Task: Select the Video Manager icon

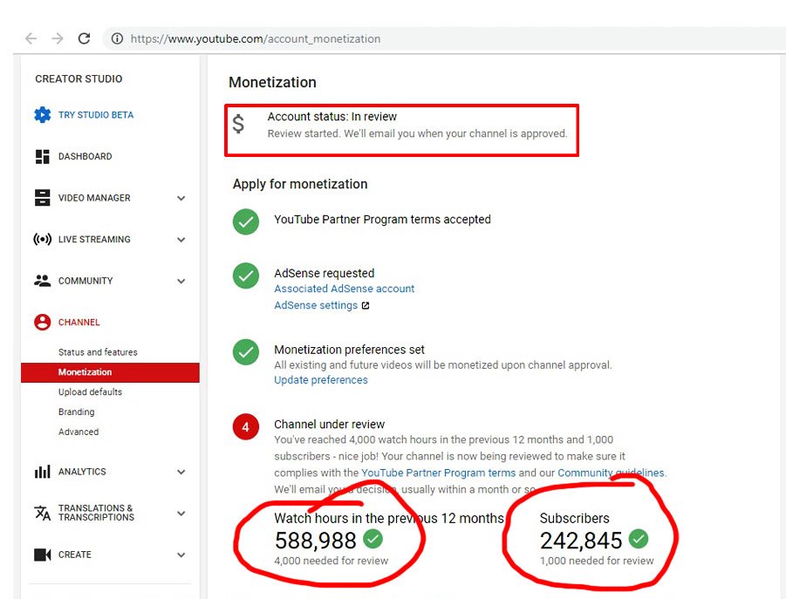Action: tap(42, 198)
